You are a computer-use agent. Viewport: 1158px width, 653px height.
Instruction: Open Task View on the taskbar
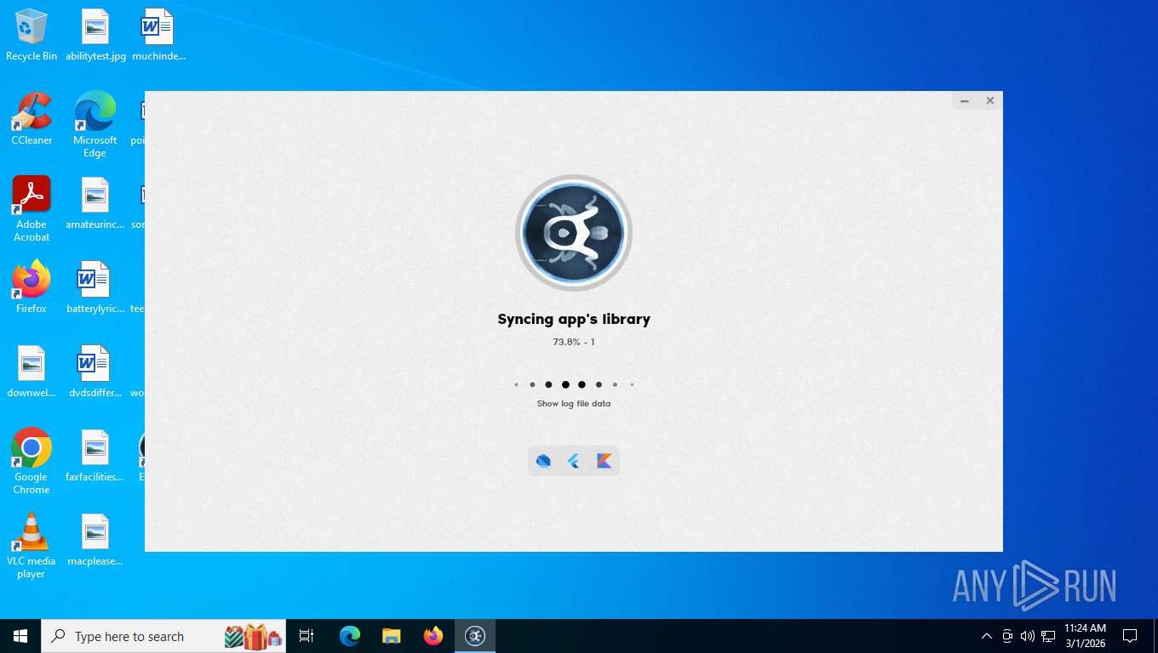pyautogui.click(x=307, y=636)
